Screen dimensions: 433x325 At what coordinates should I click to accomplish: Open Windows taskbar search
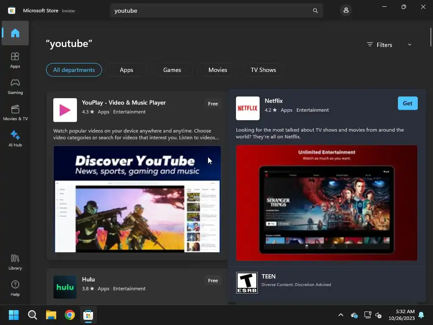32,315
